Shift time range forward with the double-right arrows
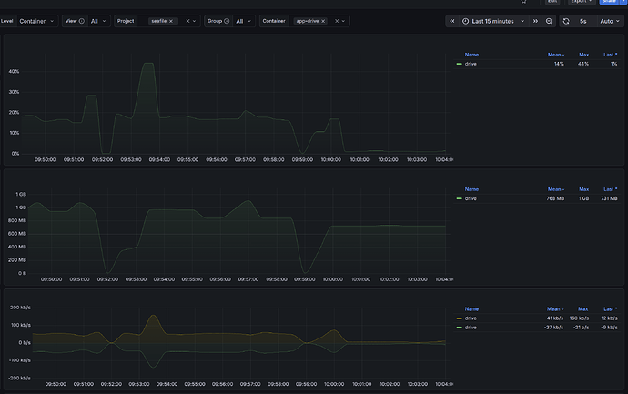Image resolution: width=628 pixels, height=394 pixels. (537, 21)
